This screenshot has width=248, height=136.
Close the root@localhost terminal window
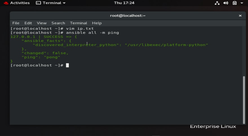[x=240, y=16]
